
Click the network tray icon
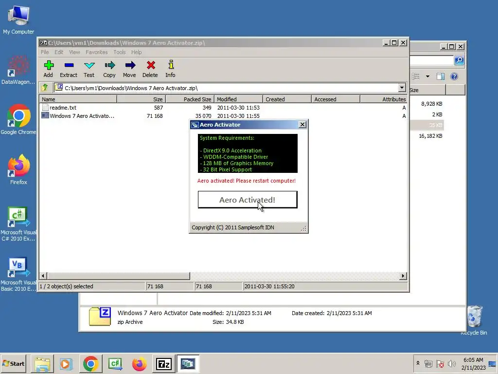tap(428, 363)
